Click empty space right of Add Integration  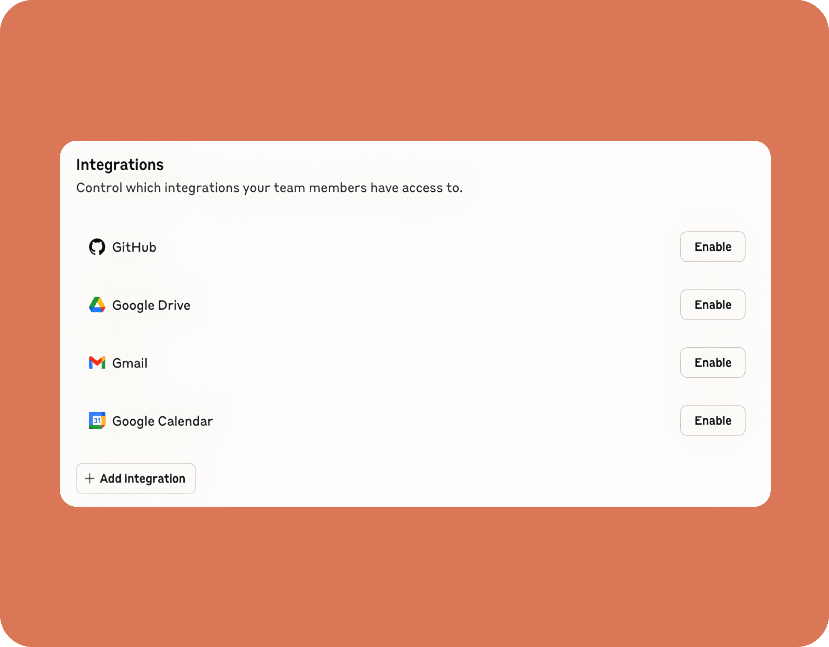pyautogui.click(x=405, y=478)
